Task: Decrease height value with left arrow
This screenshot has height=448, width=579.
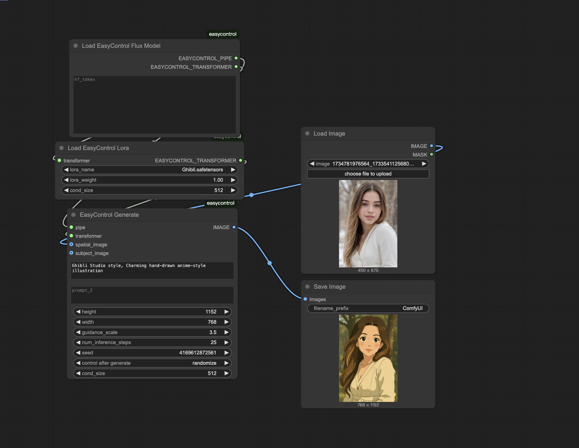Action: [x=78, y=312]
